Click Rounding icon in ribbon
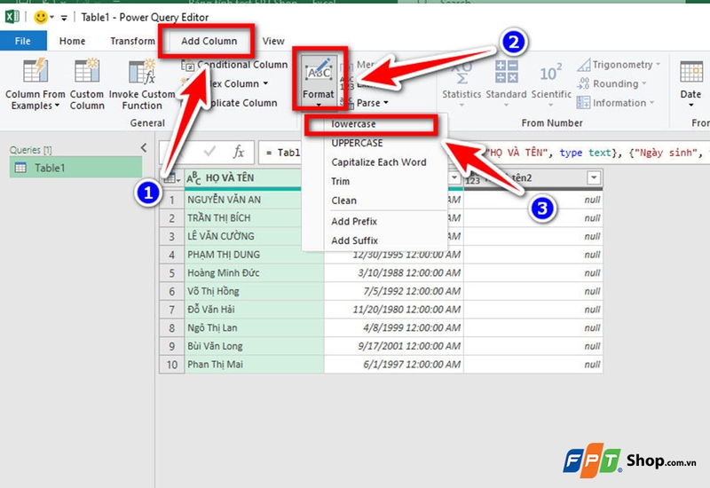 pyautogui.click(x=583, y=83)
